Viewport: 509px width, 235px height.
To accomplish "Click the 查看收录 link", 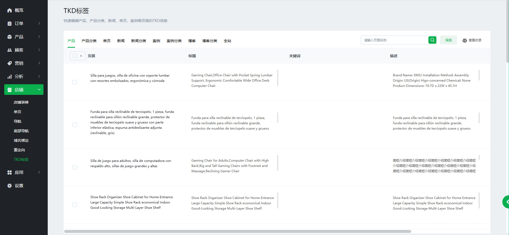I will pyautogui.click(x=472, y=40).
